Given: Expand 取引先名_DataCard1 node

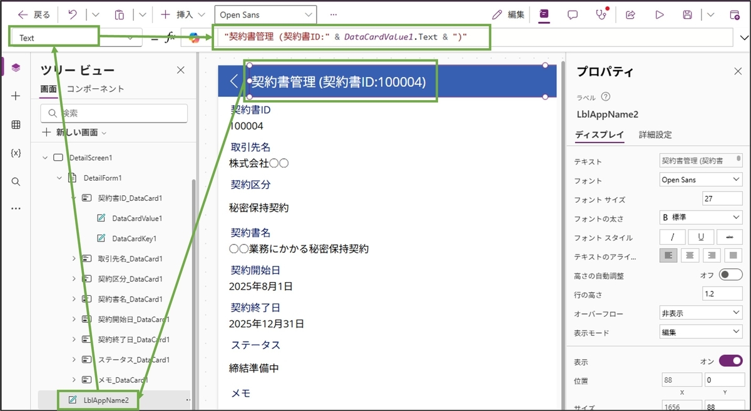Looking at the screenshot, I should point(74,258).
